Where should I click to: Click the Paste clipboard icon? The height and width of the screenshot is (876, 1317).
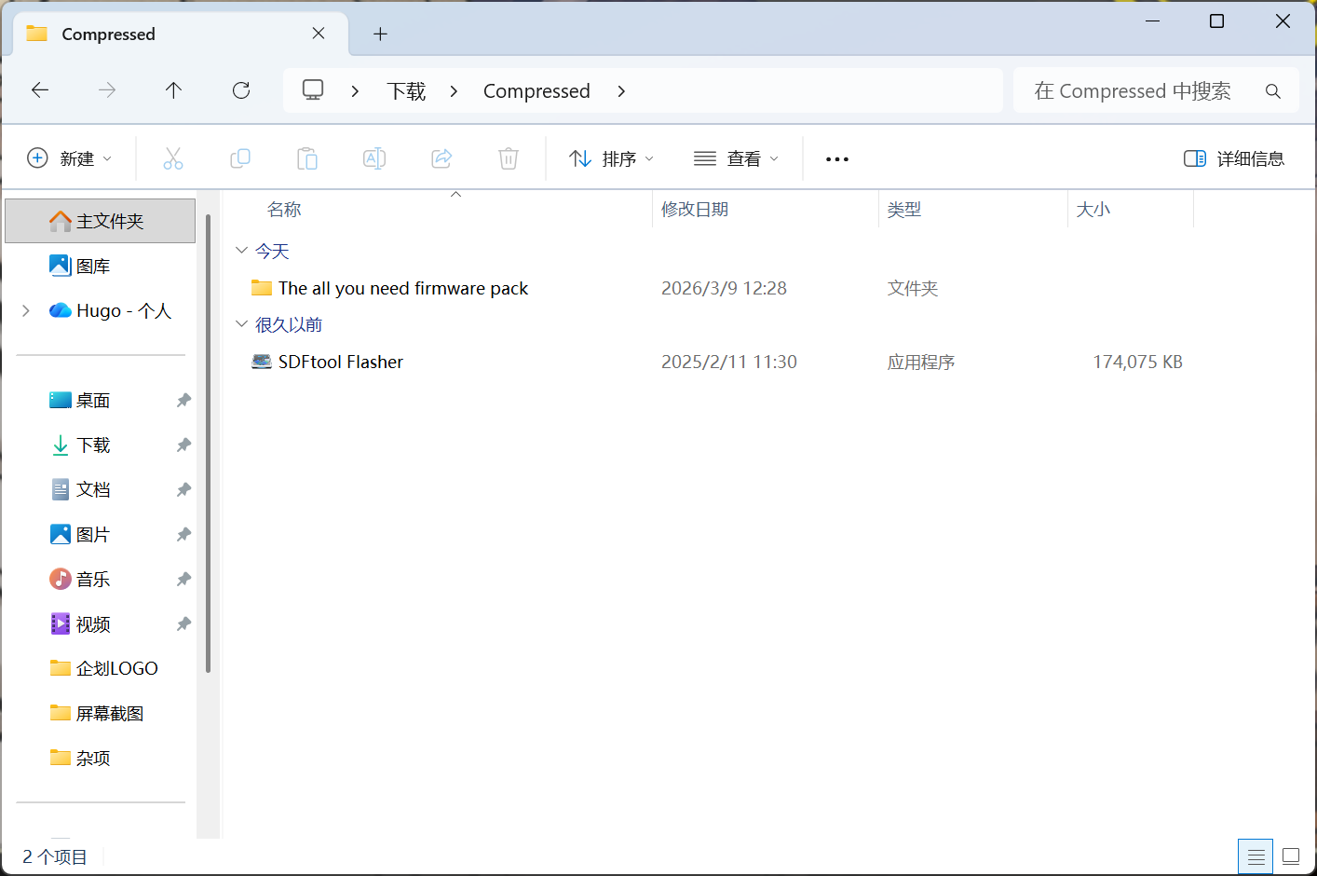point(307,158)
